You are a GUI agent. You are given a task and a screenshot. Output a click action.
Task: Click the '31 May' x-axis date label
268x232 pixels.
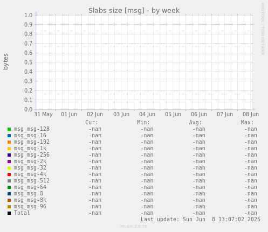coord(43,114)
